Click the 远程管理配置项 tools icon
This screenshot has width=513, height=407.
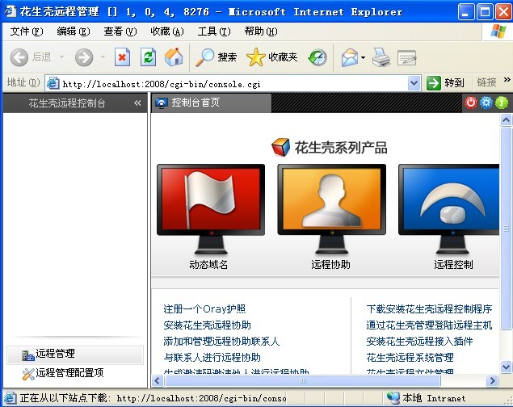[28, 375]
